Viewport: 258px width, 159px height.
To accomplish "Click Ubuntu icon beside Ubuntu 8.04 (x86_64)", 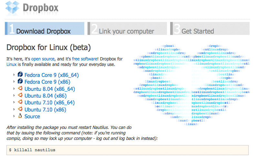I will point(20,88).
